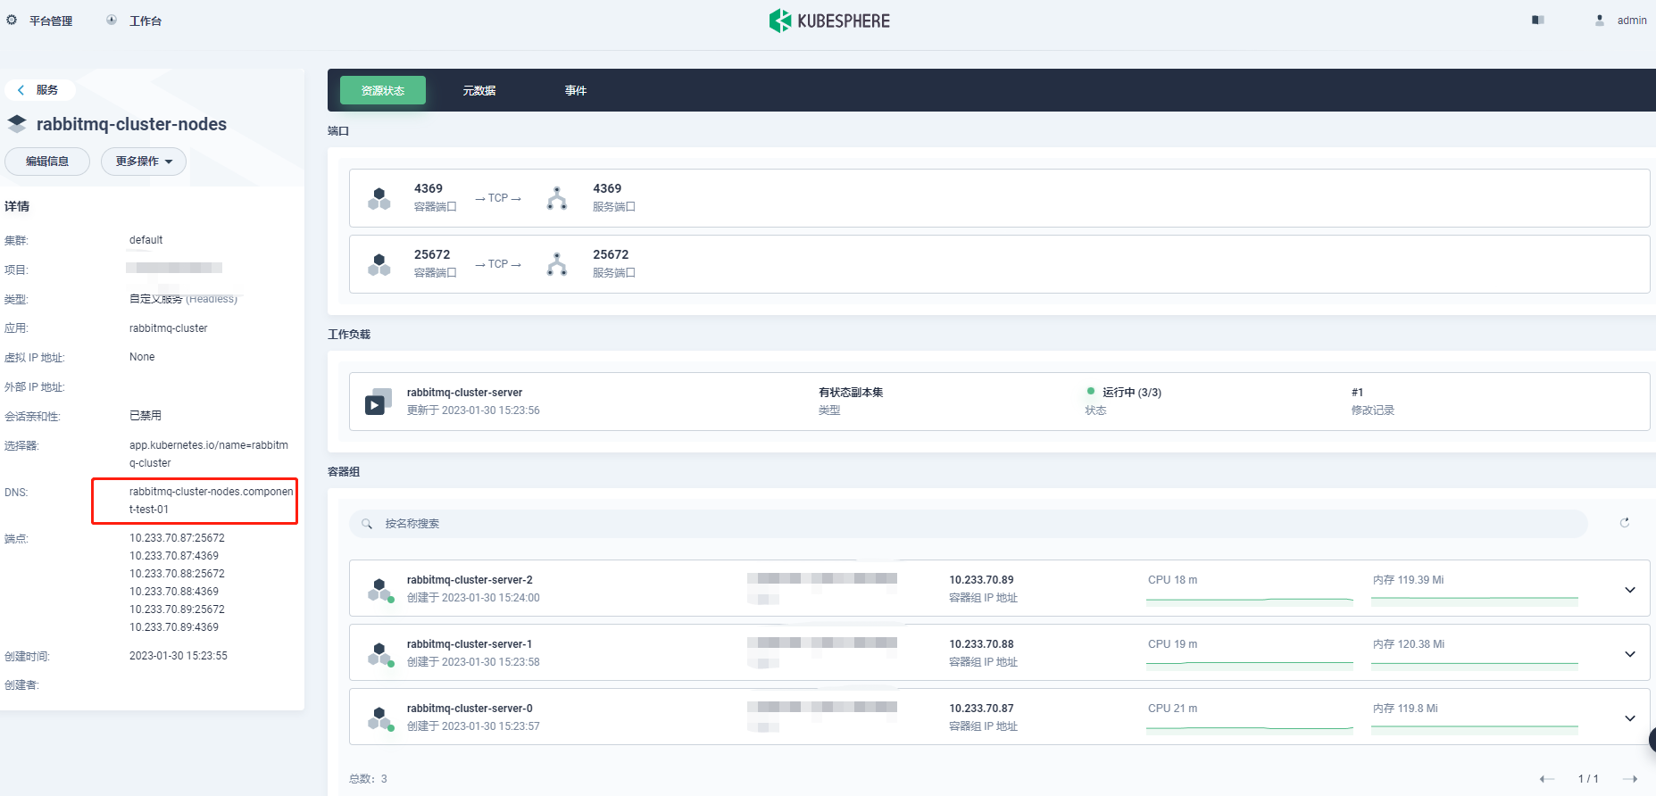Click the admin user avatar icon
Screen dimensions: 1656x796
[x=1600, y=20]
